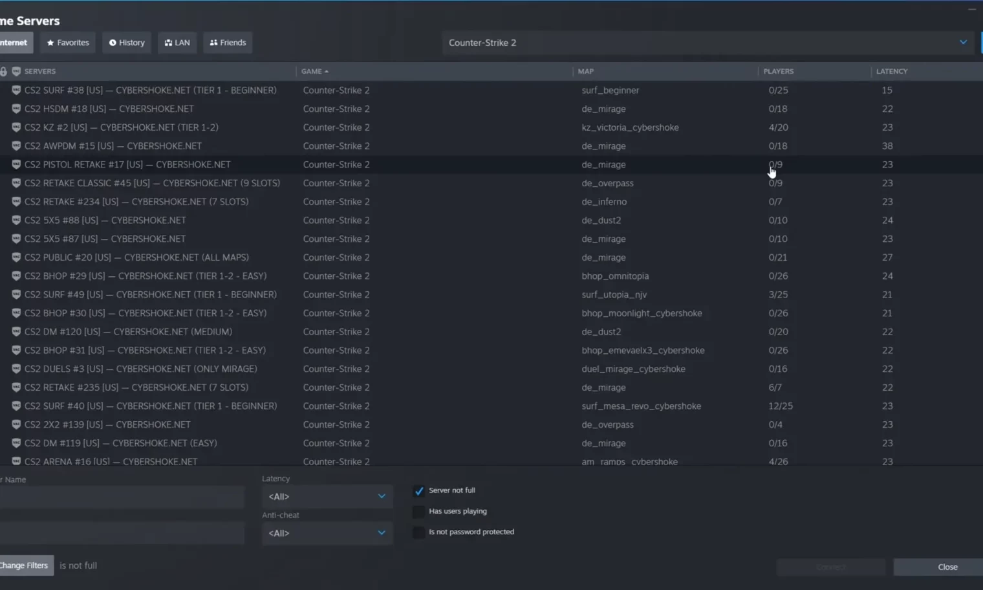This screenshot has width=983, height=590.
Task: Click map bhop_omnitopia
Action: [x=615, y=276]
